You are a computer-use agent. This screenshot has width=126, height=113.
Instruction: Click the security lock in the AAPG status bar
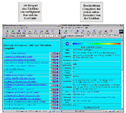62,111
